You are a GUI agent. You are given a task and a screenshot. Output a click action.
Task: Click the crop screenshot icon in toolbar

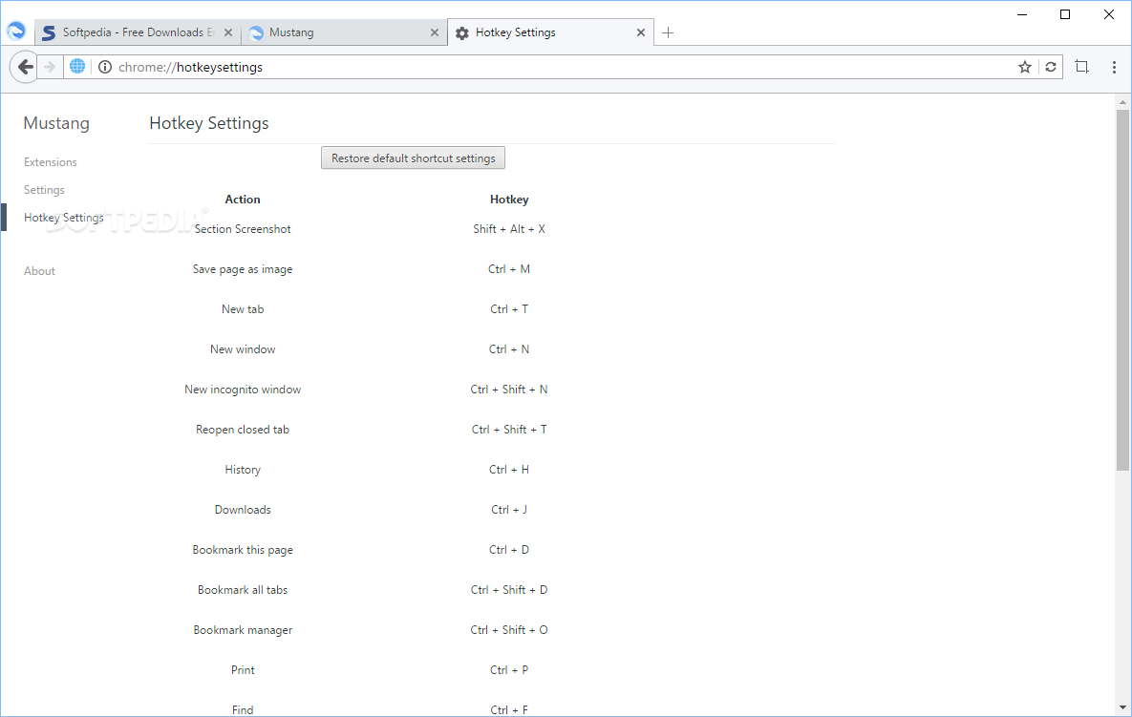(1081, 67)
